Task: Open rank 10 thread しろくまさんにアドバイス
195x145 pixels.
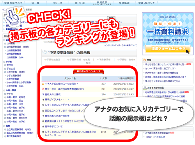Action: (70, 133)
